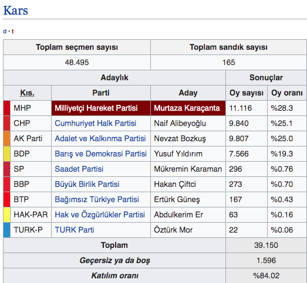Open the Kars heading link
This screenshot has width=307, height=283.
click(x=16, y=11)
